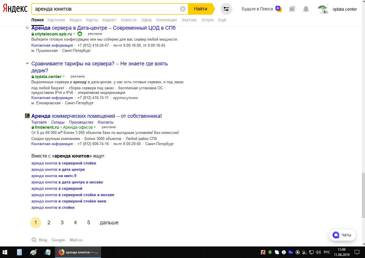Click the Ru keyboard layout tray icon
365x258 pixels.
coord(290,252)
